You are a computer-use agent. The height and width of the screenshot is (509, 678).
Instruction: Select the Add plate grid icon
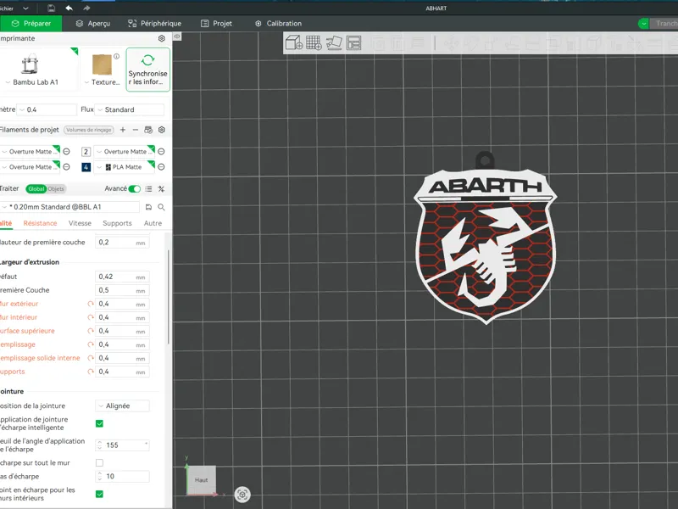[x=314, y=42]
